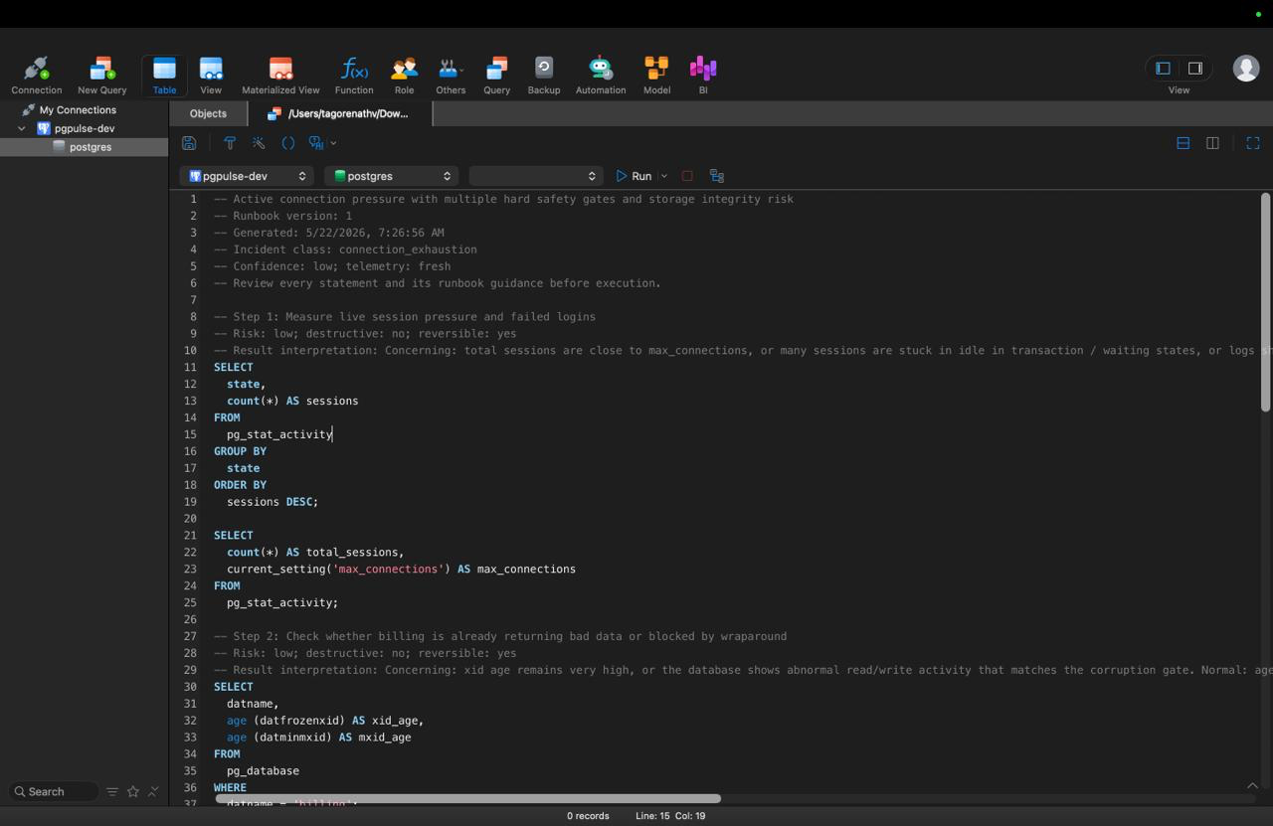
Task: Select the postgres database in tree
Action: (91, 147)
